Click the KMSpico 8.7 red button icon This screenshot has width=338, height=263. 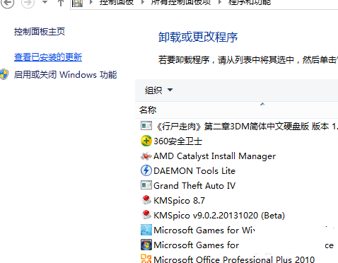click(x=146, y=200)
